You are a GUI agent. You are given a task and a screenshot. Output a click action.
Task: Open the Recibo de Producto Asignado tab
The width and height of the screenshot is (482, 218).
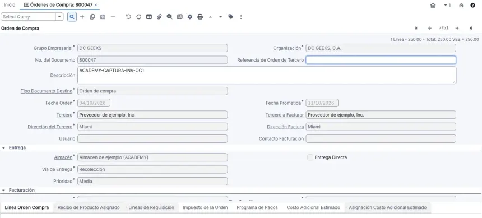89,207
